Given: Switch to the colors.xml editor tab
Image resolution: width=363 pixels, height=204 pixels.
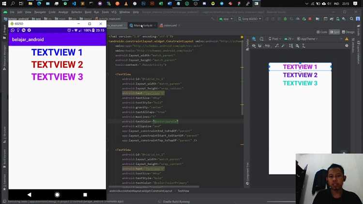Looking at the screenshot, I should 170,26.
